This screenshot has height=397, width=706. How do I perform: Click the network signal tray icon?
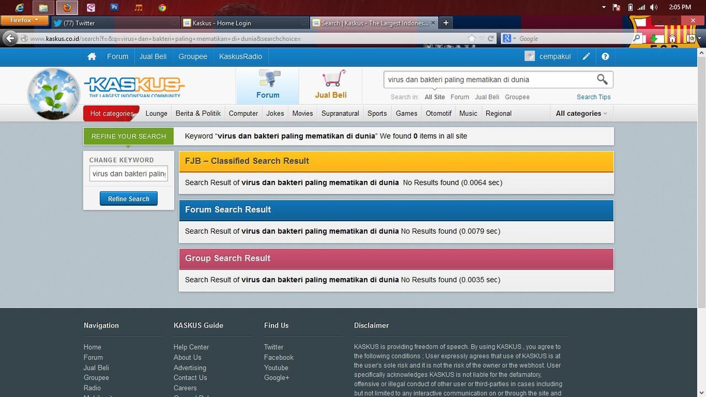[x=642, y=7]
